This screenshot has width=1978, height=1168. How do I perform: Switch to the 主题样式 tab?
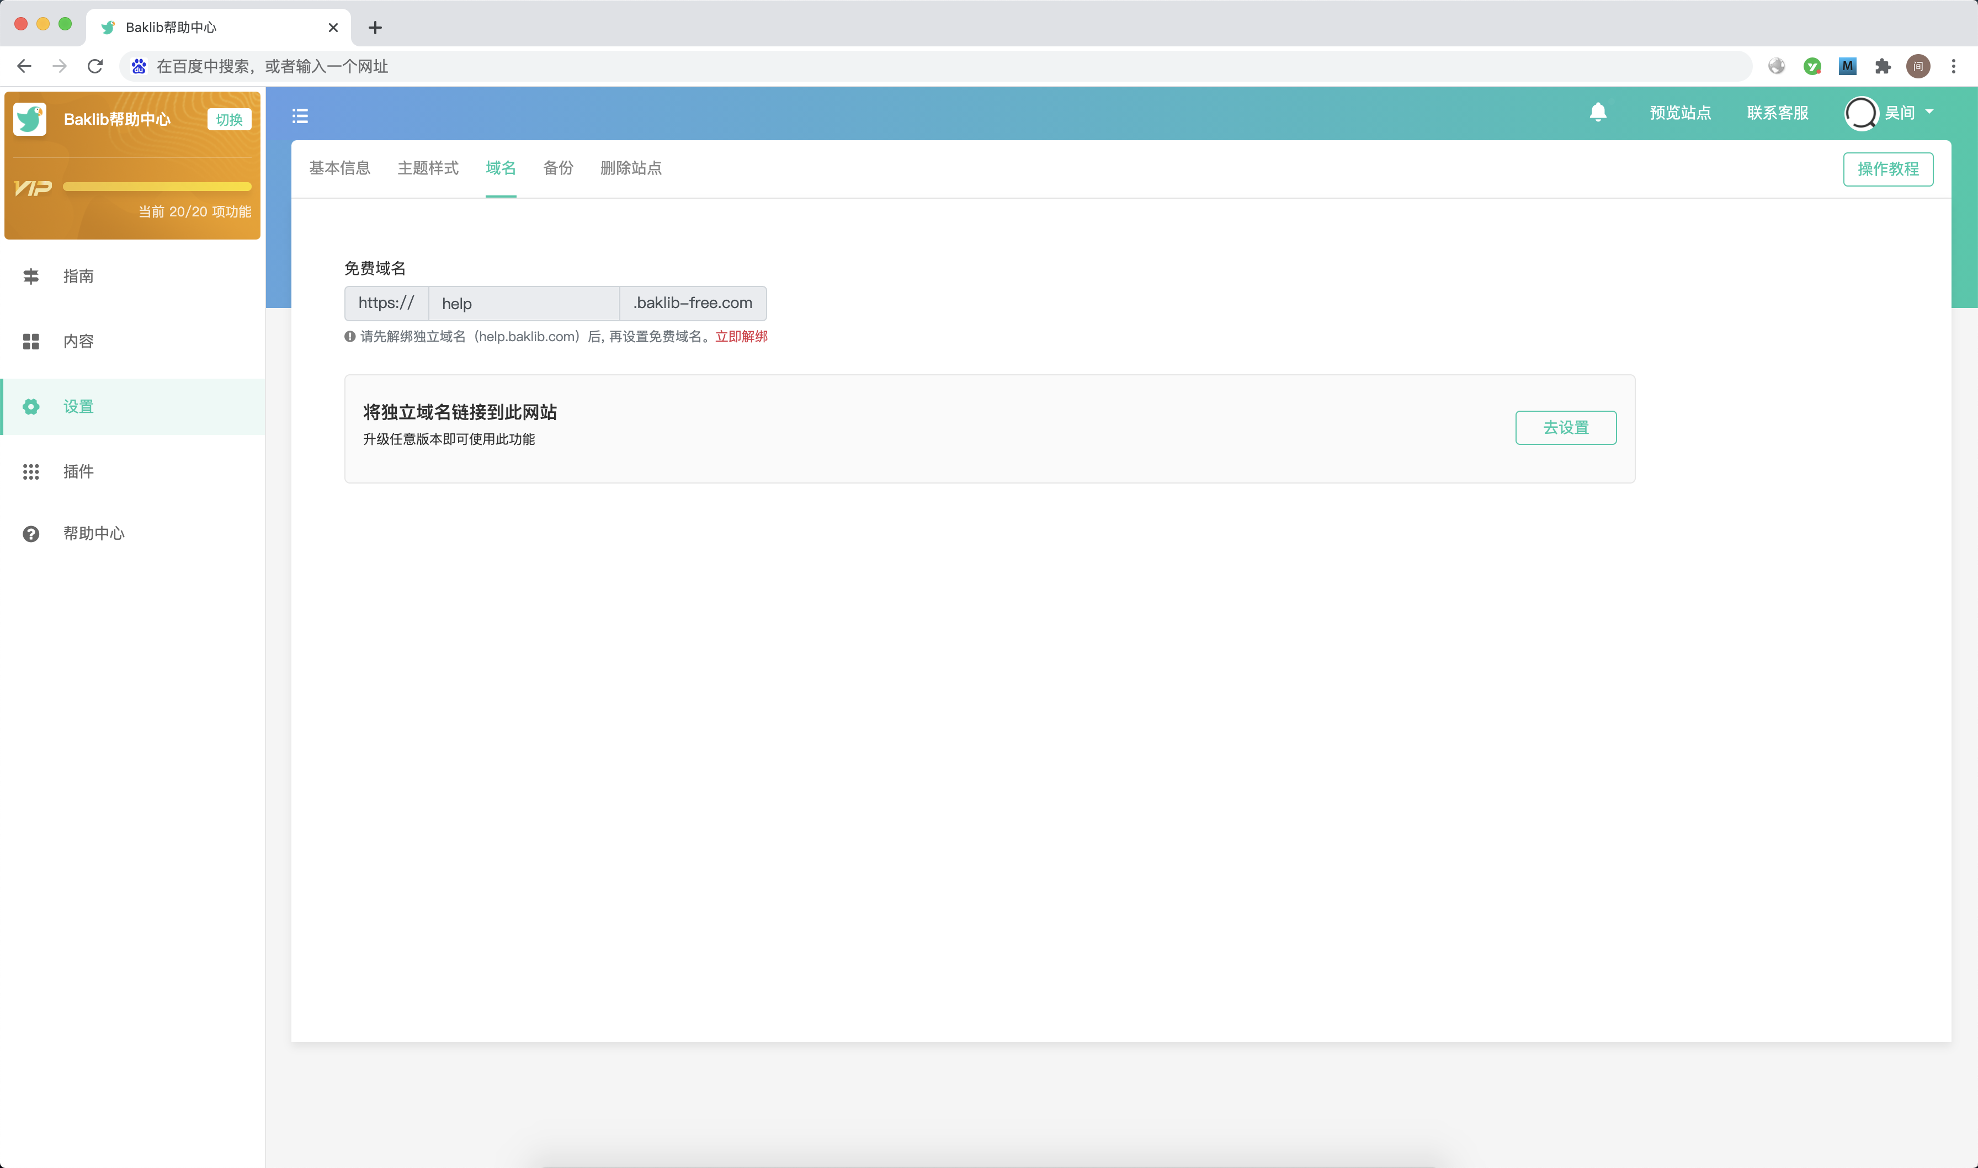[427, 168]
